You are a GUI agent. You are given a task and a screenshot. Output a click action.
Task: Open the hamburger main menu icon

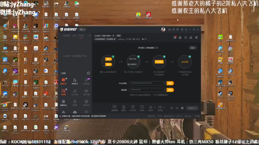pos(186,30)
